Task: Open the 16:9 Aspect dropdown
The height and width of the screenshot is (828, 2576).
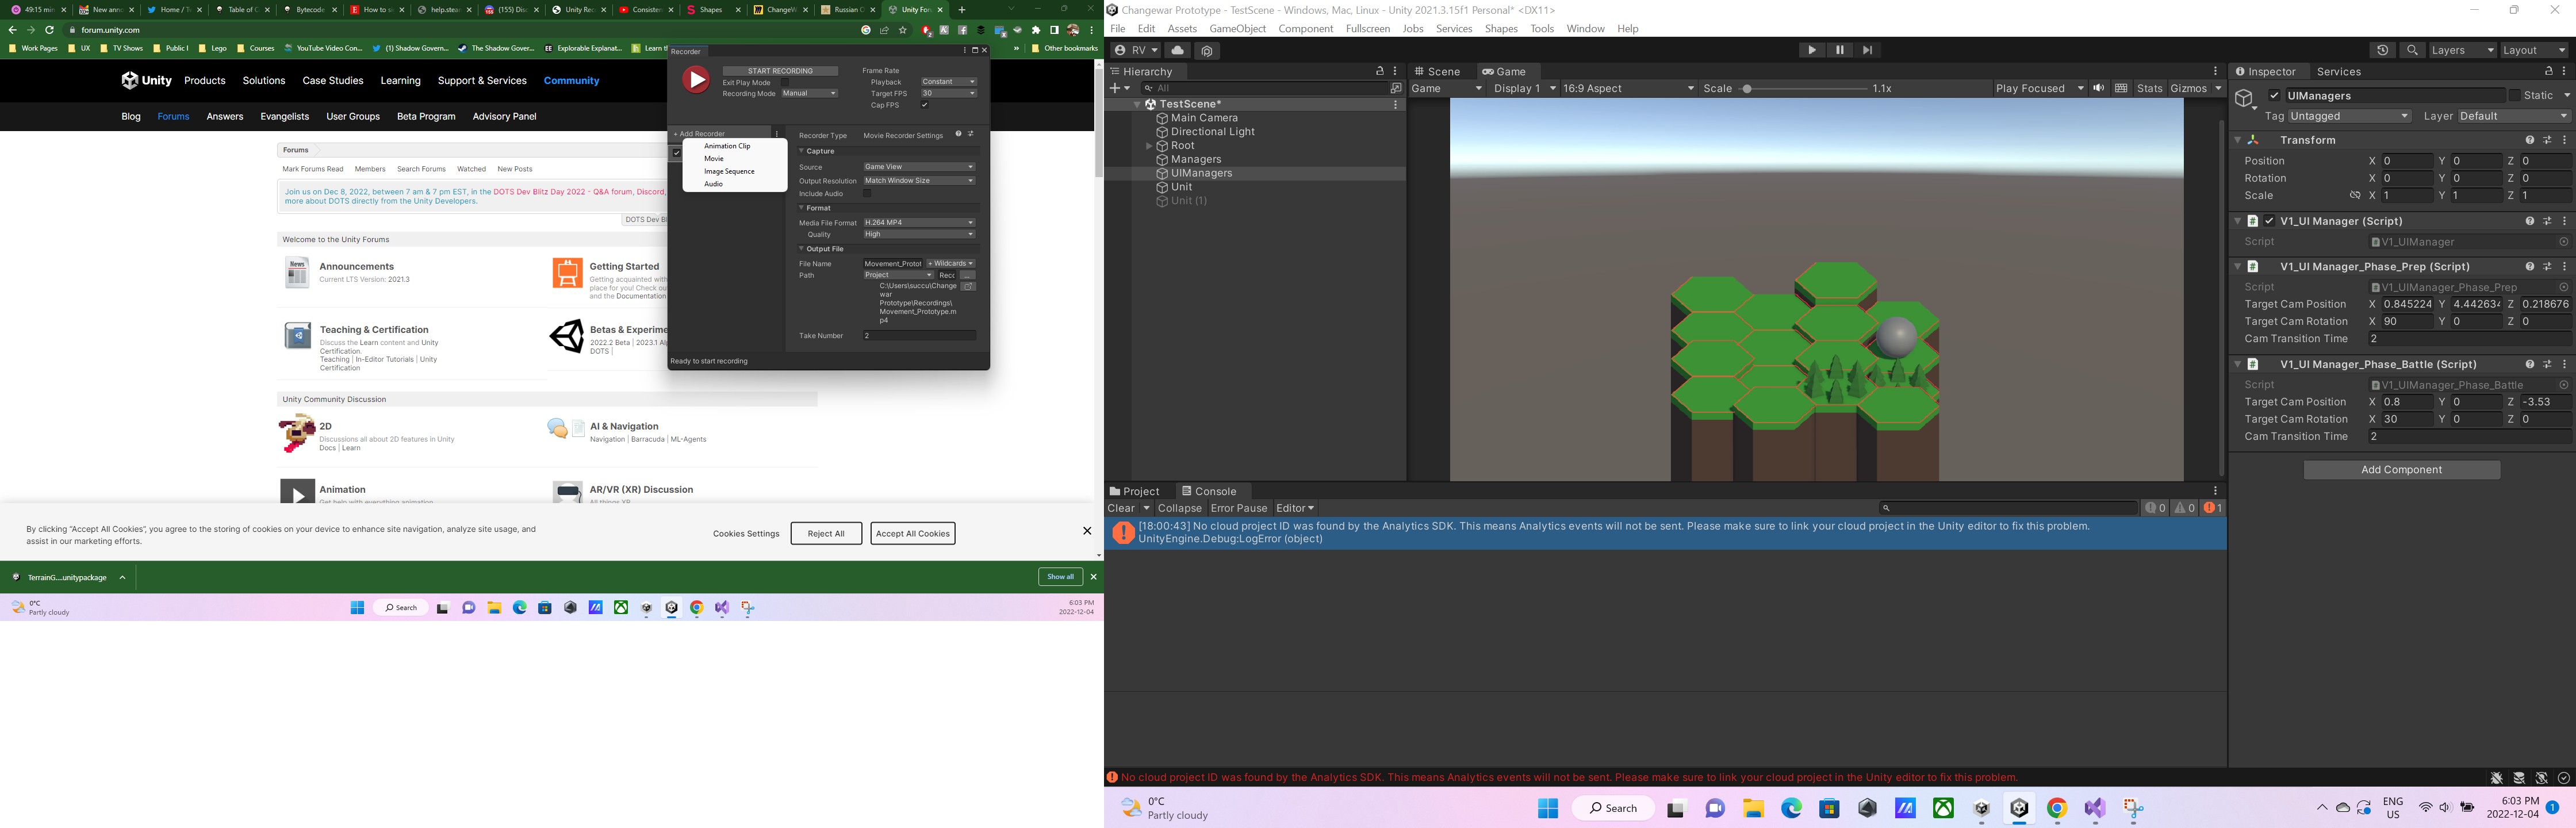Action: (1628, 88)
